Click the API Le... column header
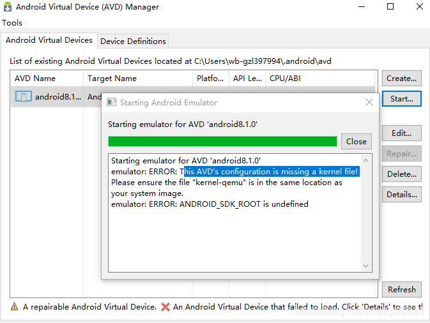The image size is (430, 323). point(247,79)
